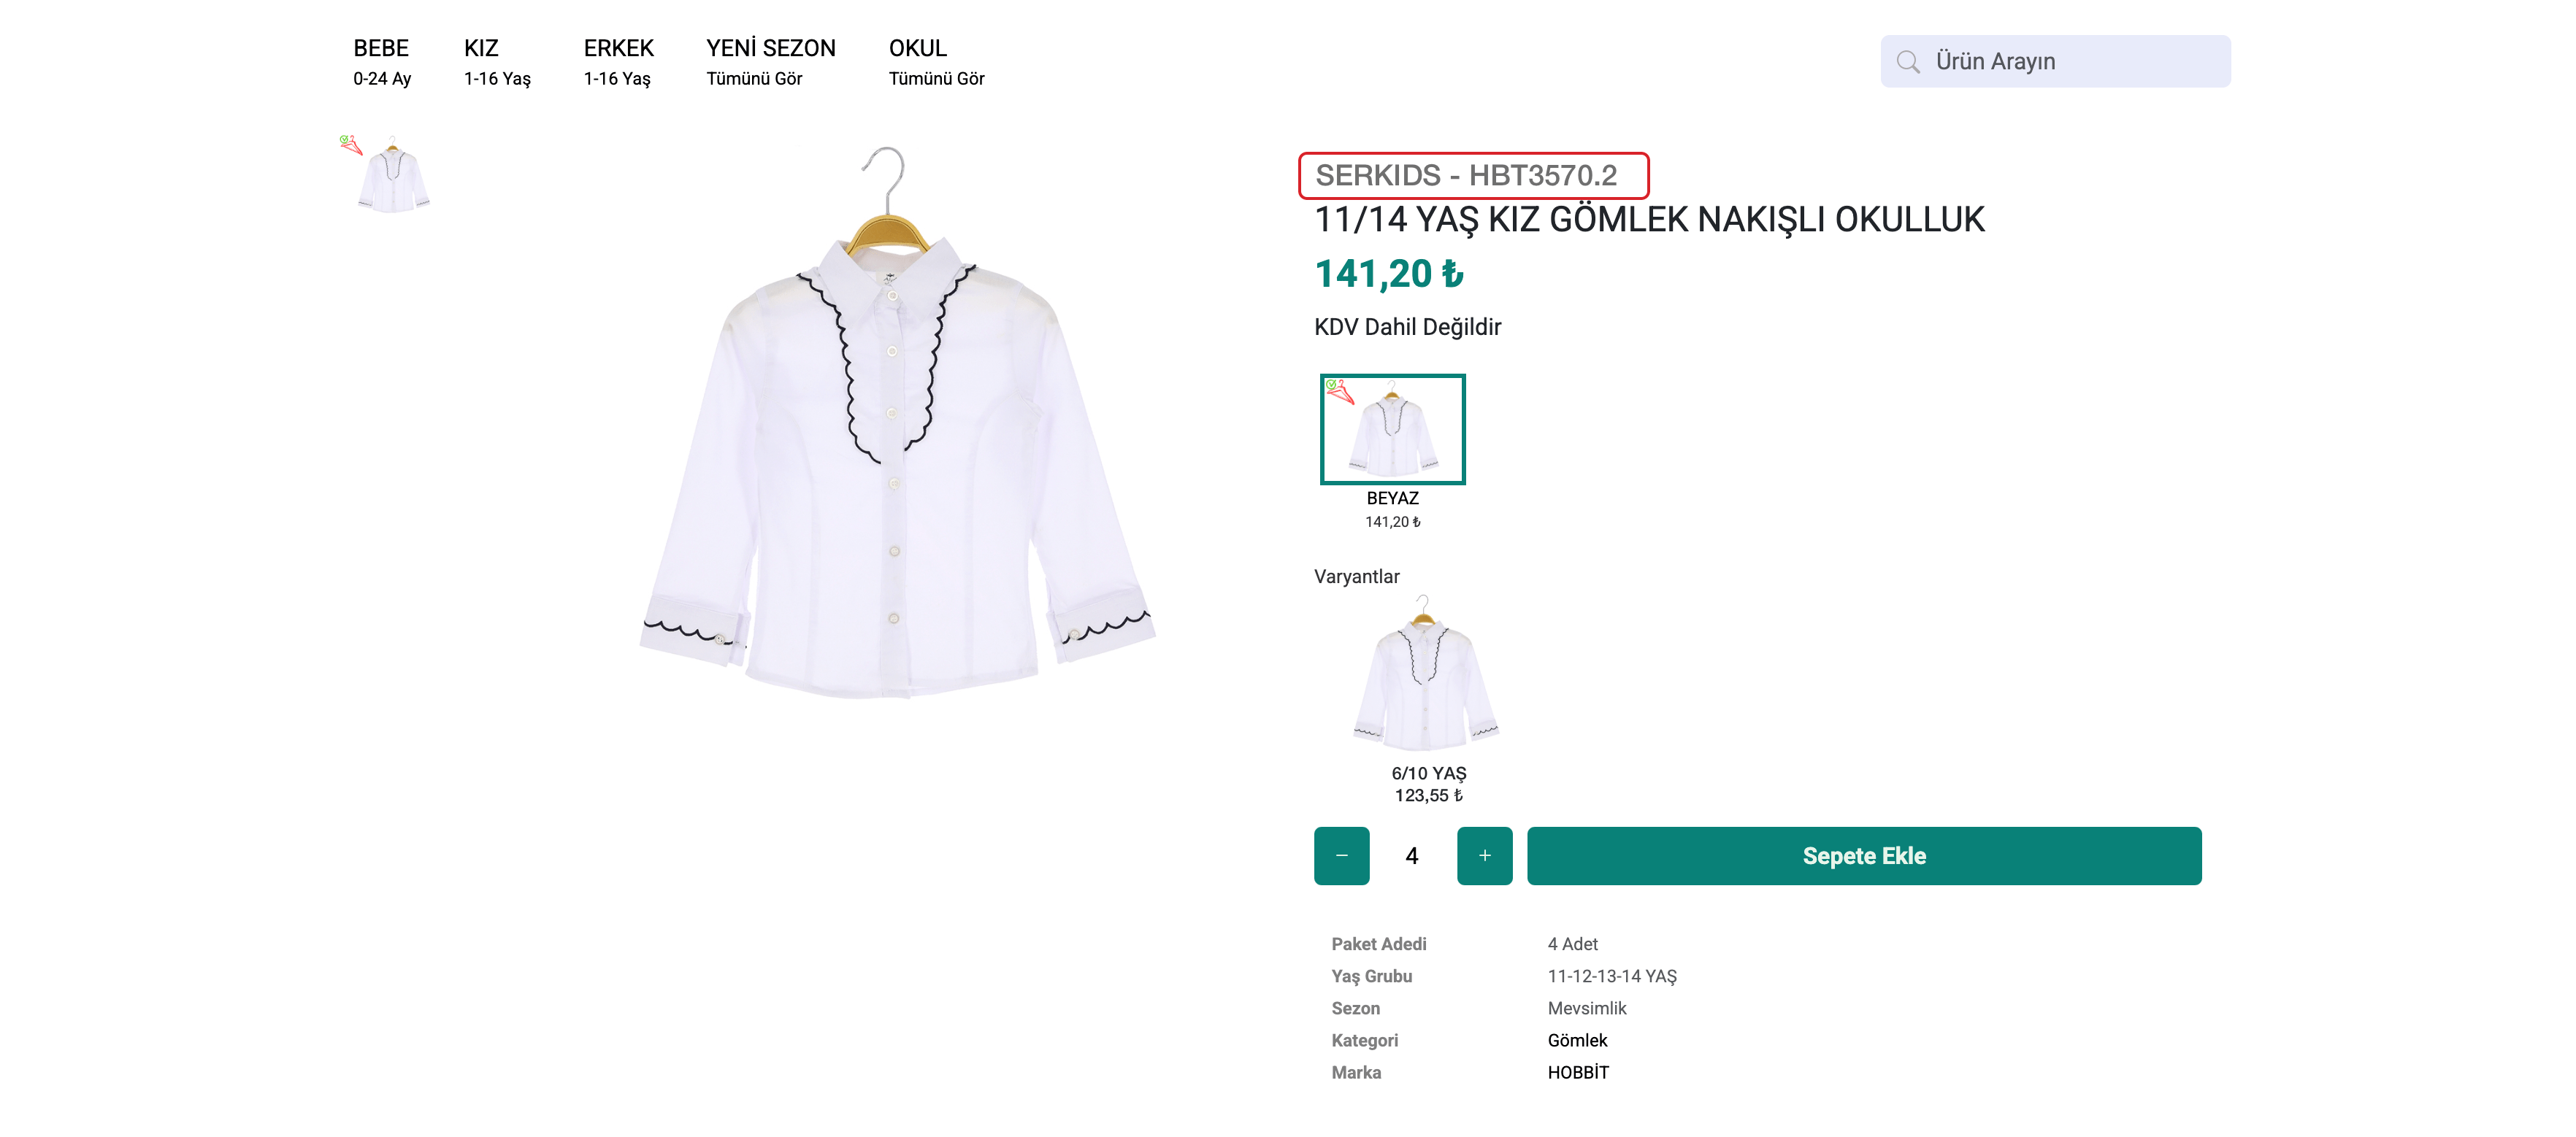Add item to cart with Sepete Ekle
The height and width of the screenshot is (1137, 2576).
(x=1863, y=855)
